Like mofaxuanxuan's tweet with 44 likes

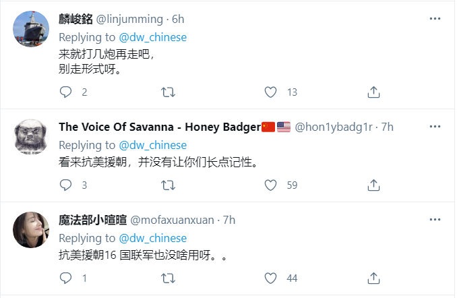tap(271, 278)
